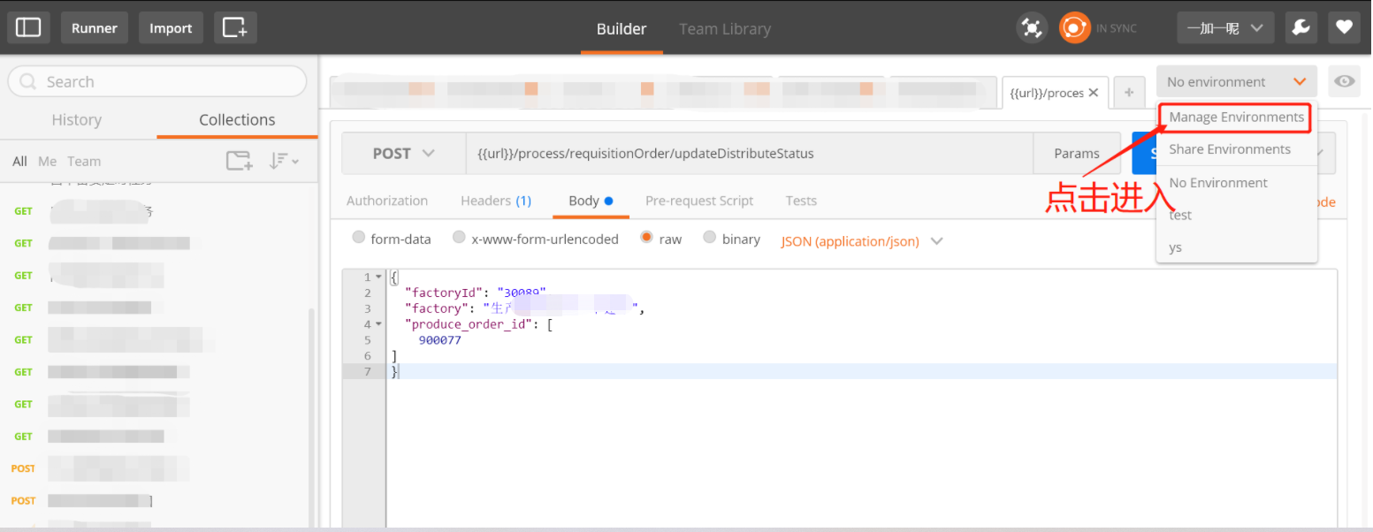This screenshot has width=1373, height=532.
Task: Close the {{url}}/proces tab
Action: (1094, 93)
